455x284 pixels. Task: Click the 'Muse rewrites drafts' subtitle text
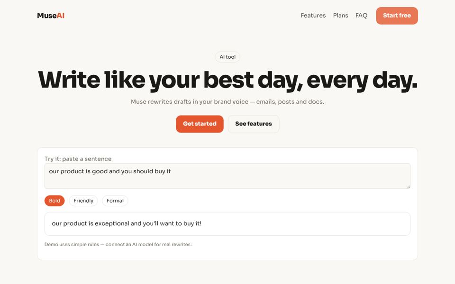[x=227, y=102]
